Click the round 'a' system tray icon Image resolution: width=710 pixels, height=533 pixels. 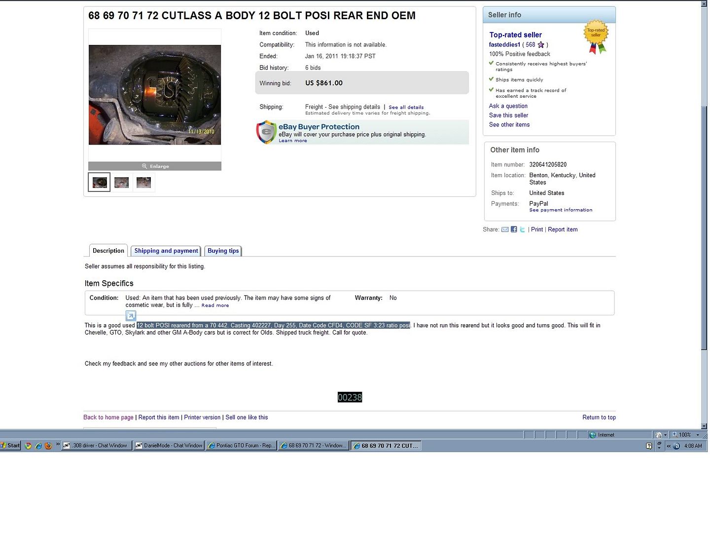tap(677, 446)
